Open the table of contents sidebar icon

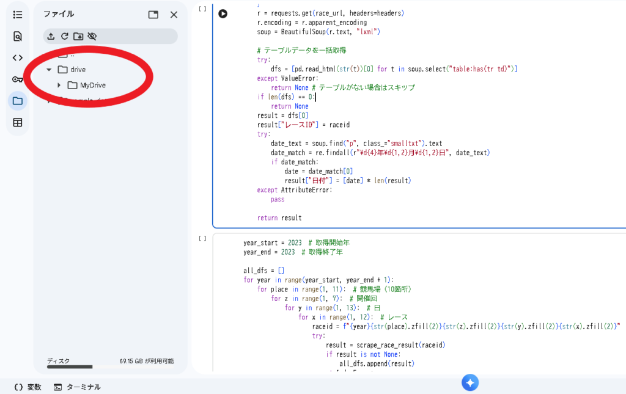pyautogui.click(x=18, y=15)
